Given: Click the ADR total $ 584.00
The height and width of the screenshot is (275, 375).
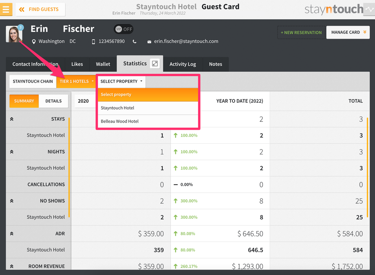Looking at the screenshot, I should 350,233.
